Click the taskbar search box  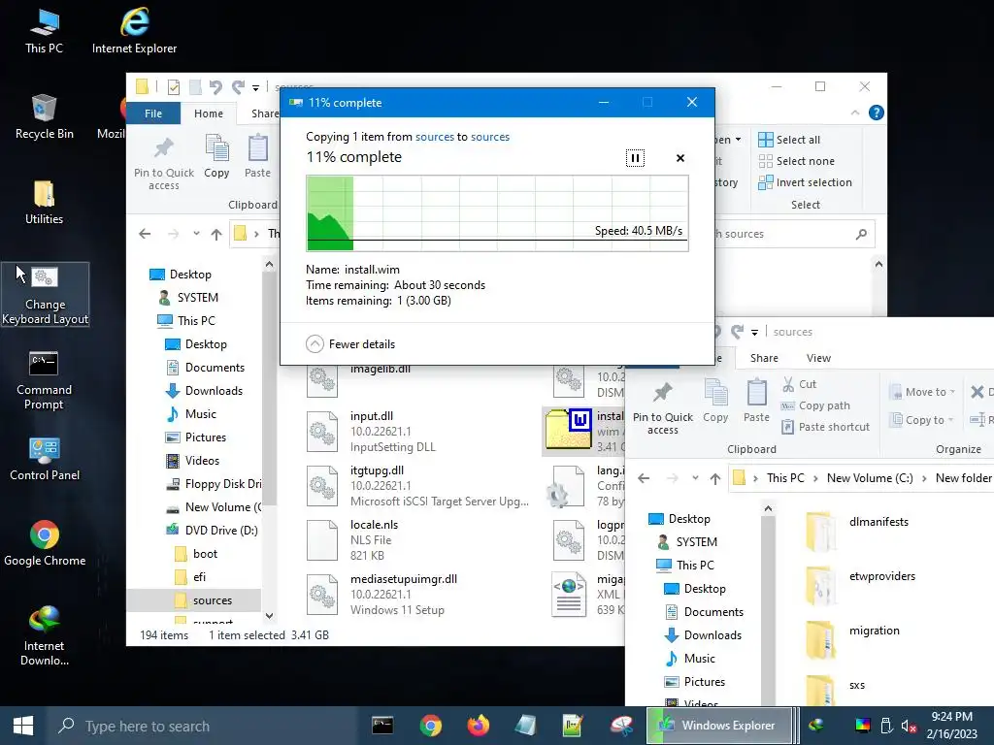pos(203,726)
